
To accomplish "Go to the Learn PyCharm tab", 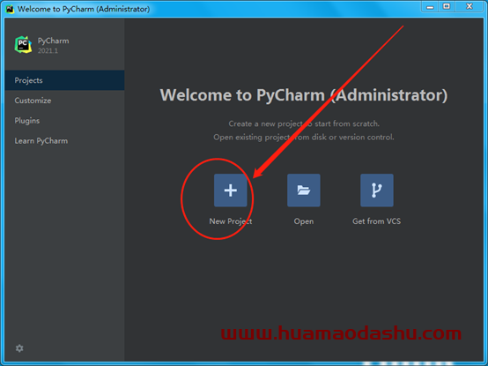I will pyautogui.click(x=64, y=141).
